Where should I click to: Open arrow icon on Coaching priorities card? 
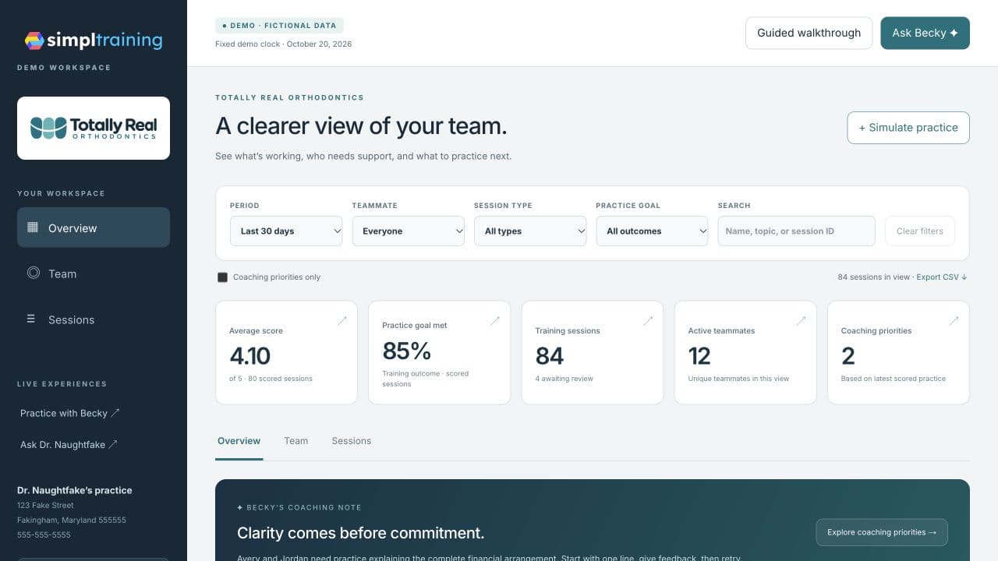954,320
